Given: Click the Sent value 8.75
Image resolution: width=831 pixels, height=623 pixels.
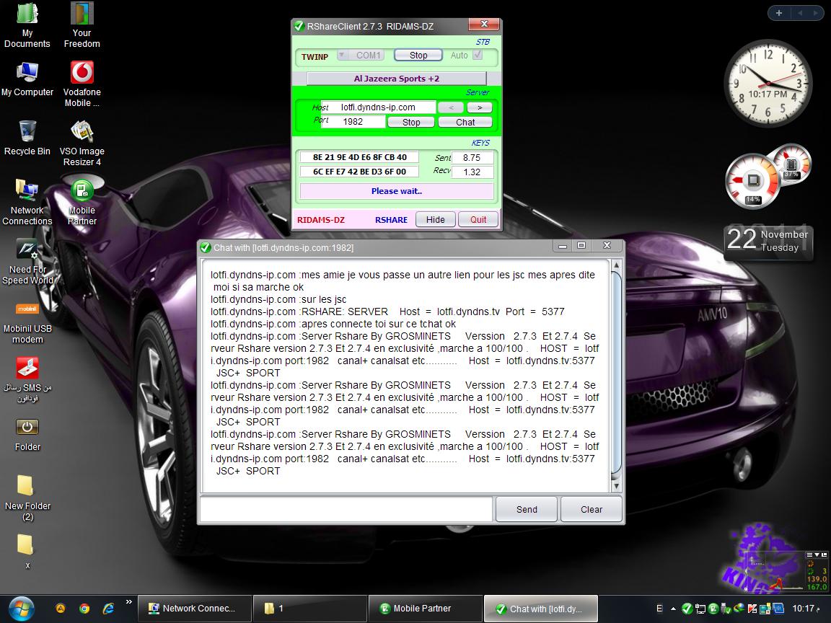Looking at the screenshot, I should [472, 157].
